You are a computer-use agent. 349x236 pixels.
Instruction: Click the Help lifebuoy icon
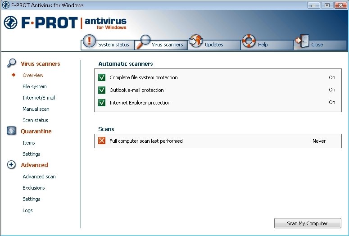[x=249, y=41]
